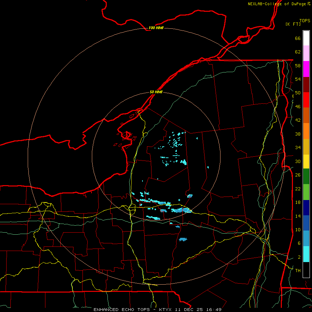Click the gold 38 legend swatch

306,147
